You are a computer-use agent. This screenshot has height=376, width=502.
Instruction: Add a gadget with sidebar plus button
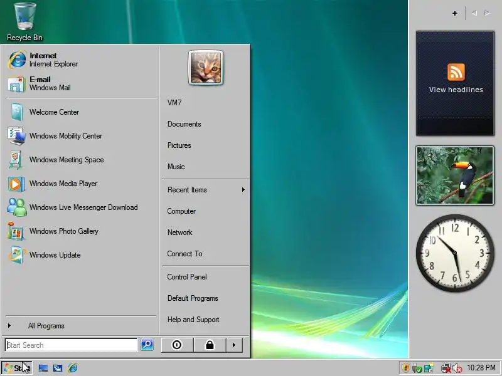(x=454, y=13)
